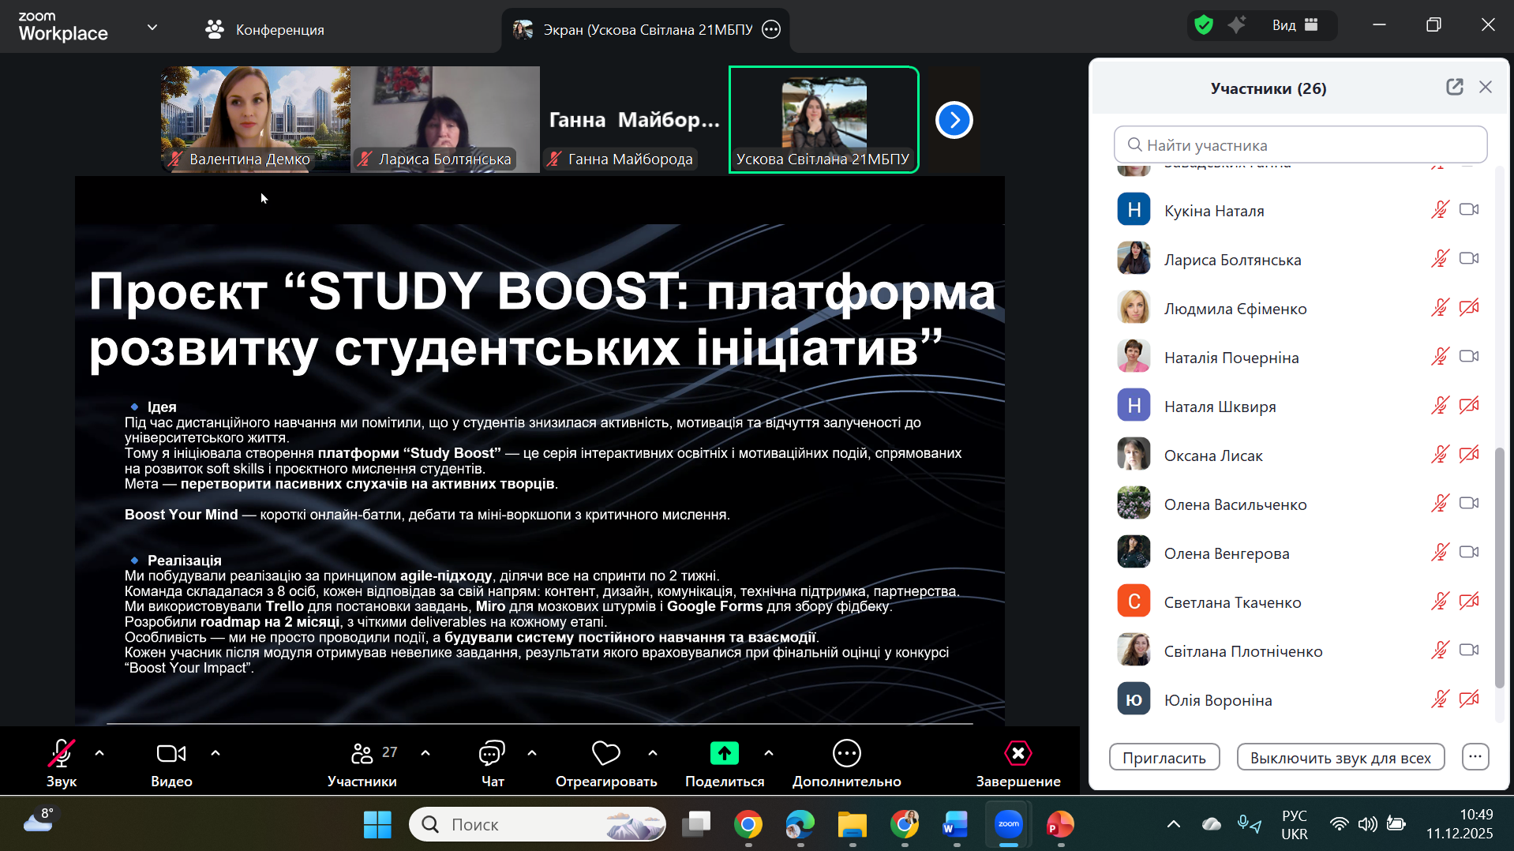Expand audio settings arrow next to Звук
This screenshot has width=1514, height=851.
(99, 753)
